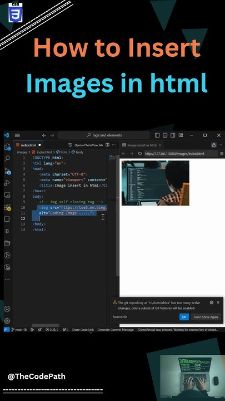225x401 pixels.
Task: Click the 'Tags and elements' command search box
Action: (104, 135)
